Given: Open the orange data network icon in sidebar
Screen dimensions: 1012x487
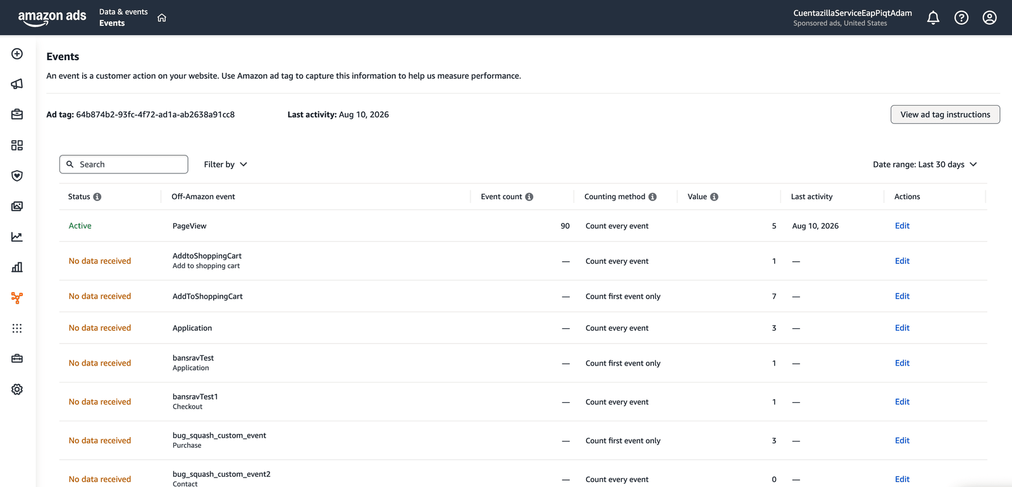Looking at the screenshot, I should pos(17,298).
